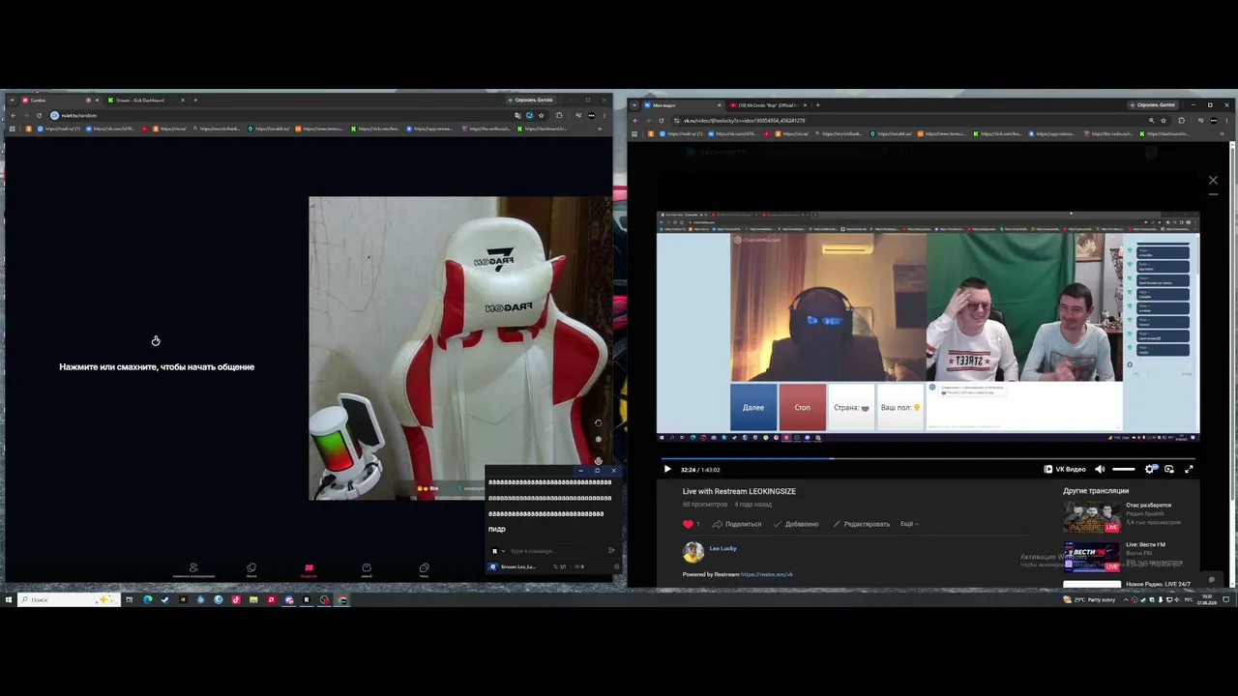Screen dimensions: 1238x696
Task: Open Лента icon in roulette bottom bar
Action: [251, 569]
